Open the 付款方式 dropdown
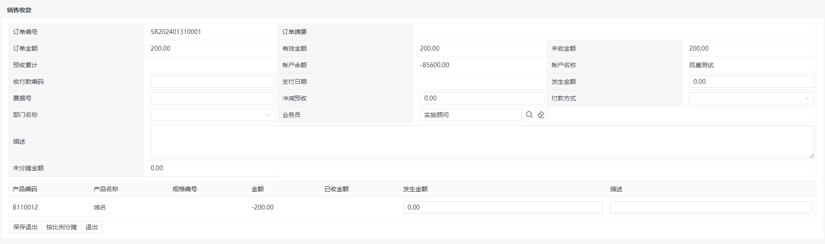Screen dimensions: 825x244 [751, 98]
